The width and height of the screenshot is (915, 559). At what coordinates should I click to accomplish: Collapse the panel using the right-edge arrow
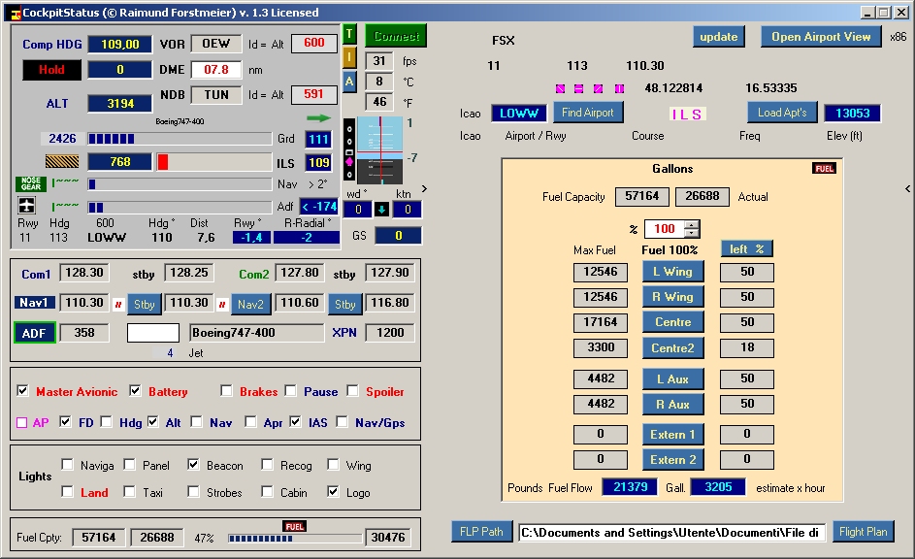[x=907, y=188]
